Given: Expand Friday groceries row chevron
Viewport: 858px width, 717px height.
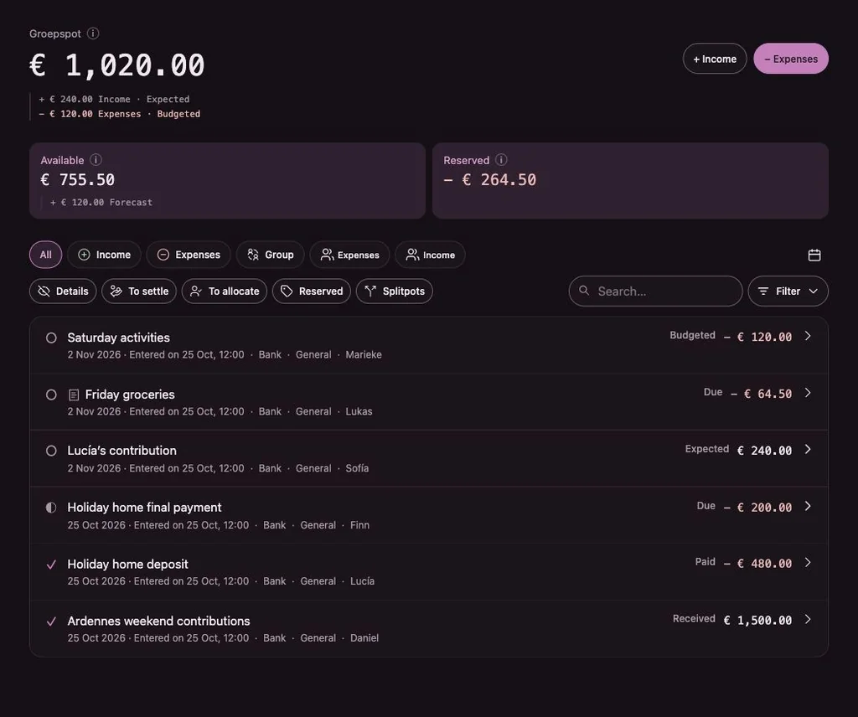Looking at the screenshot, I should [808, 393].
